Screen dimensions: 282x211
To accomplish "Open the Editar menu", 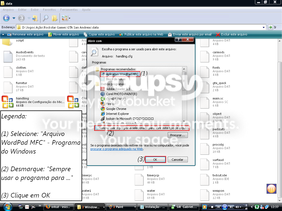I will click(22, 10).
